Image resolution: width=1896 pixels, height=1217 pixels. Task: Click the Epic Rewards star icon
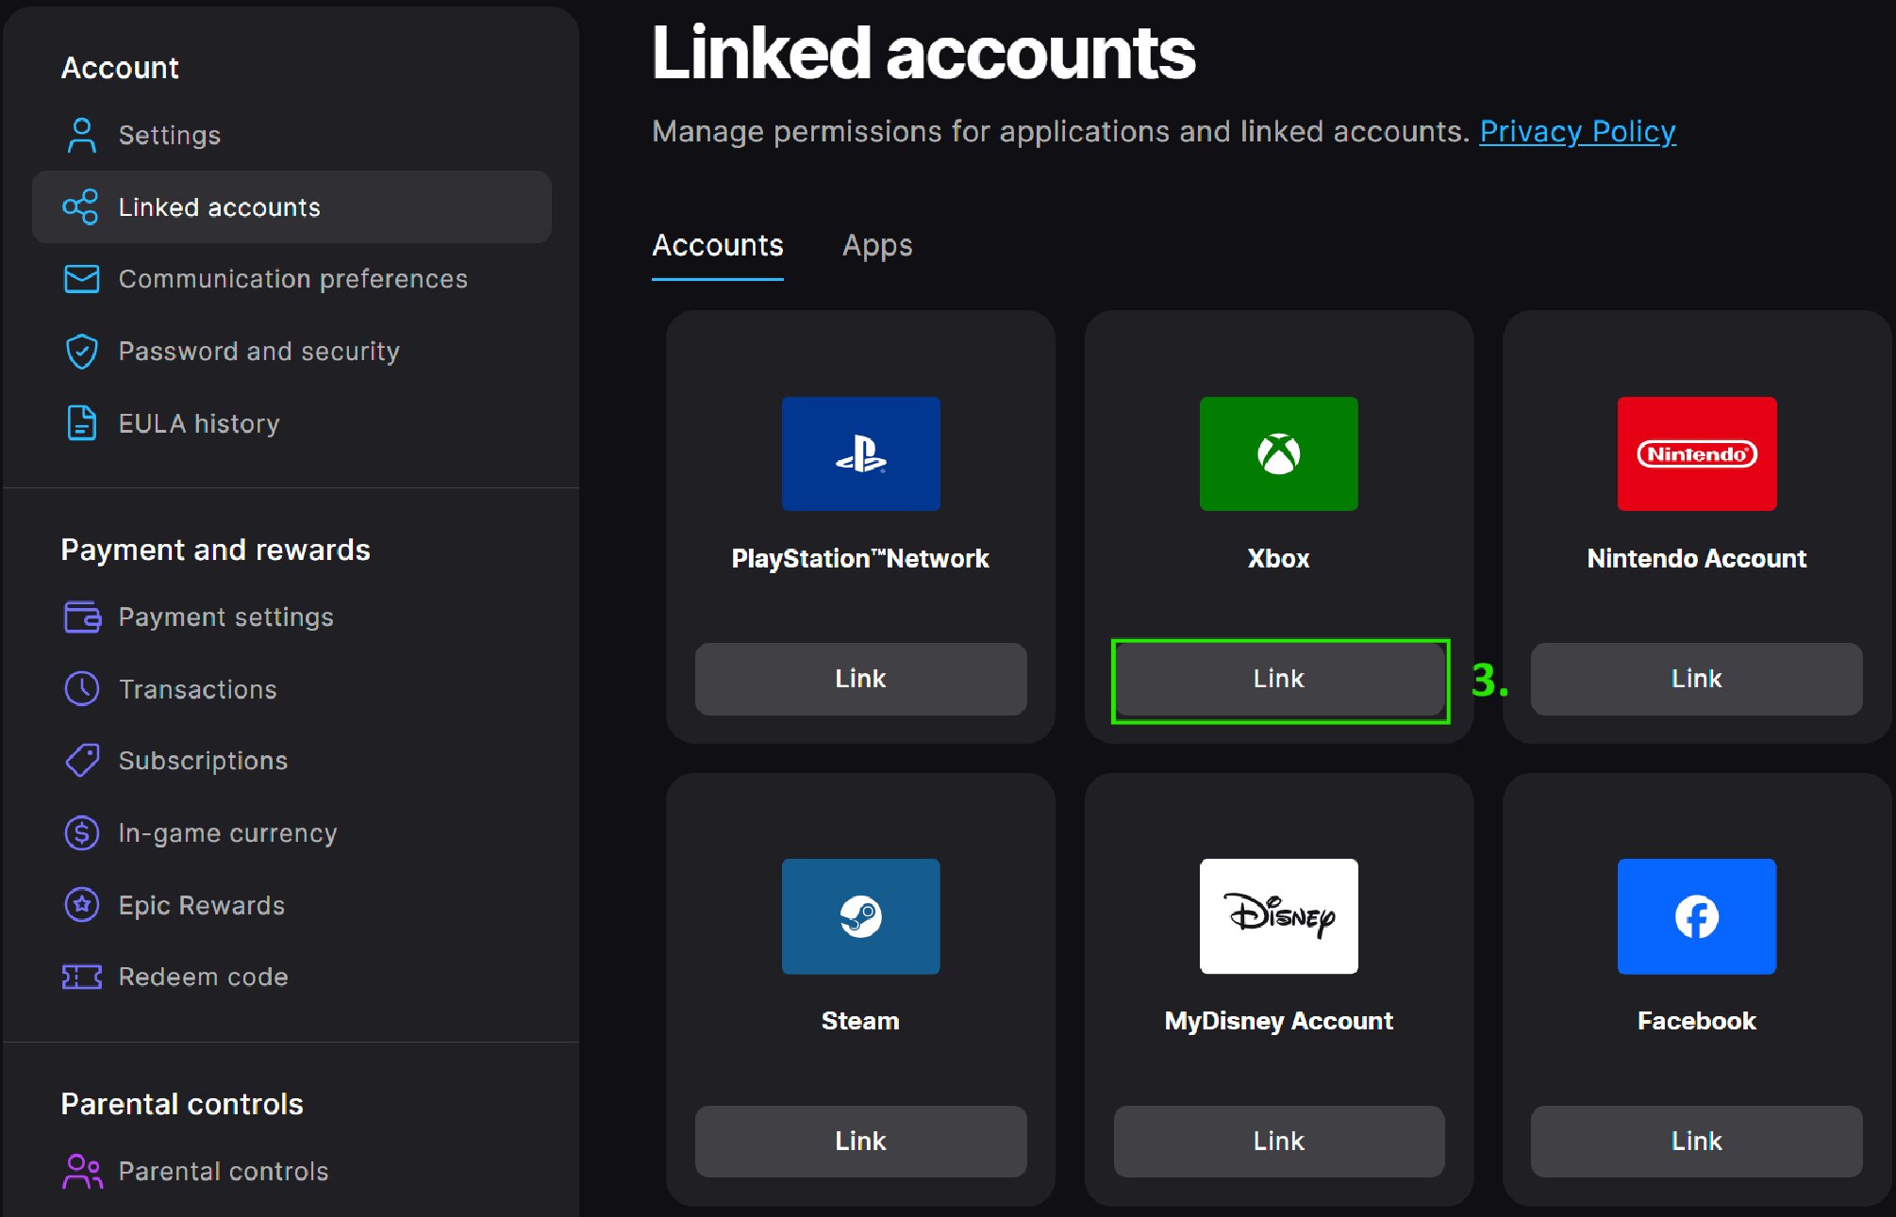[82, 905]
